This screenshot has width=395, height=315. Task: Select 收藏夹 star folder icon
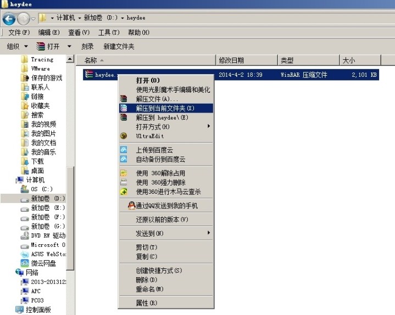tap(25, 106)
